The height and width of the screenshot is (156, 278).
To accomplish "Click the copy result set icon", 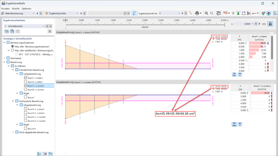I will pyautogui.click(x=12, y=31).
